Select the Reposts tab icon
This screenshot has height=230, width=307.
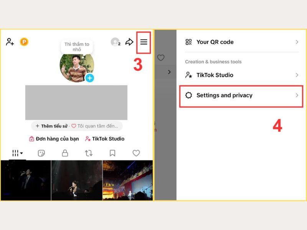[x=88, y=153]
